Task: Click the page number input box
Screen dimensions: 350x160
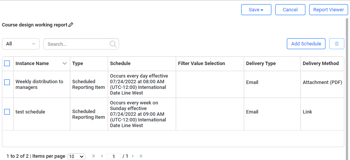Action: [x=114, y=156]
